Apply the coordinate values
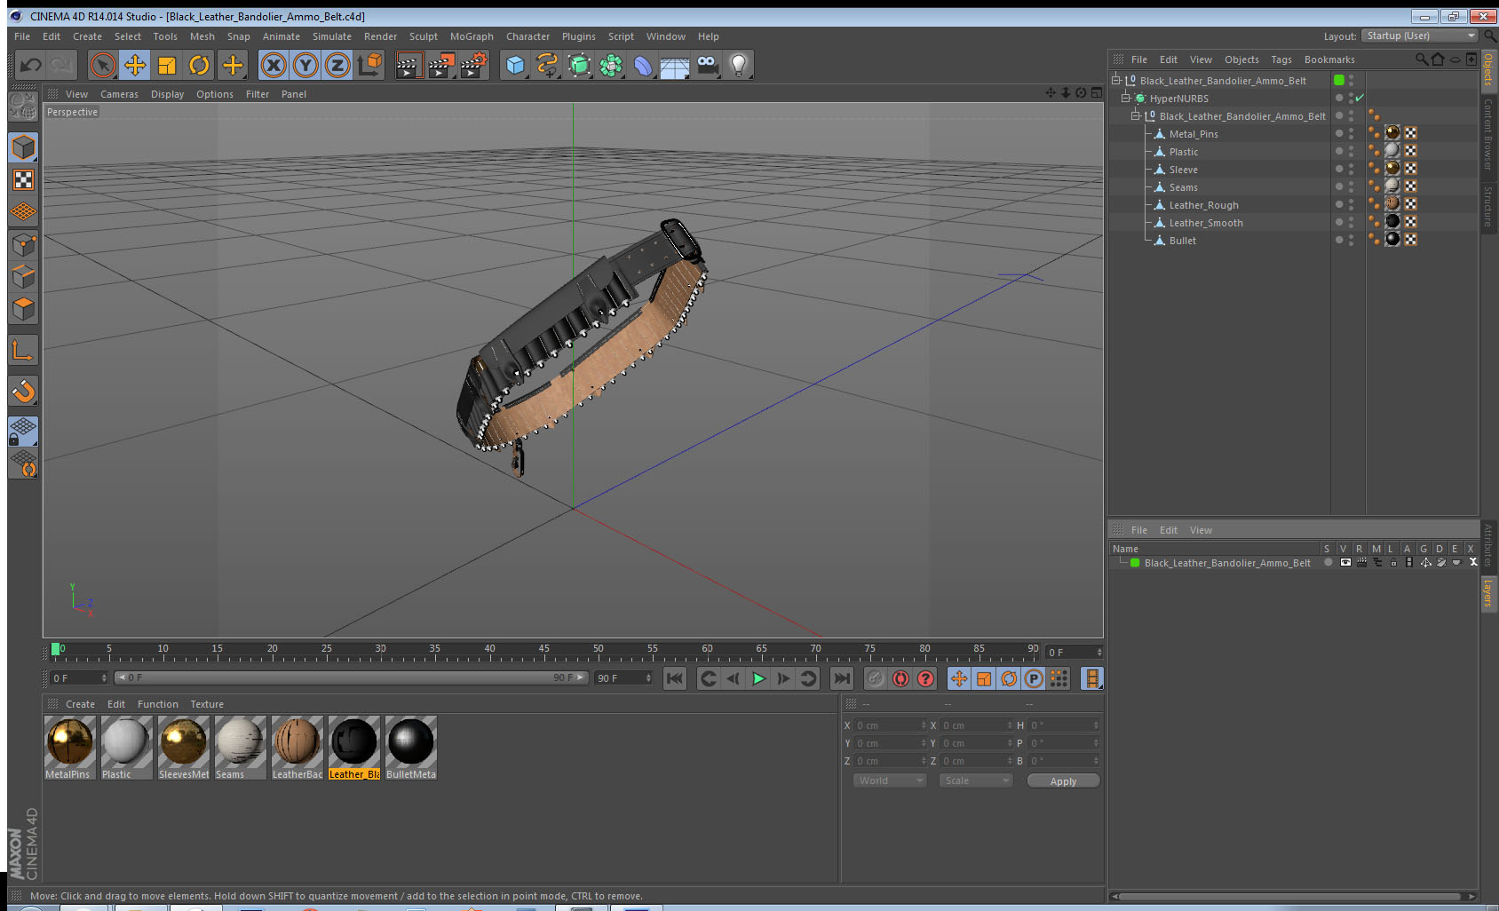 1063,781
